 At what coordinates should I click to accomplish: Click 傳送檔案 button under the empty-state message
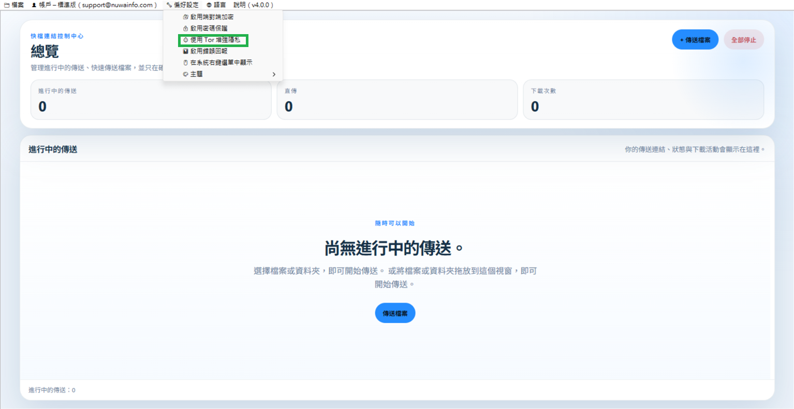(x=395, y=313)
